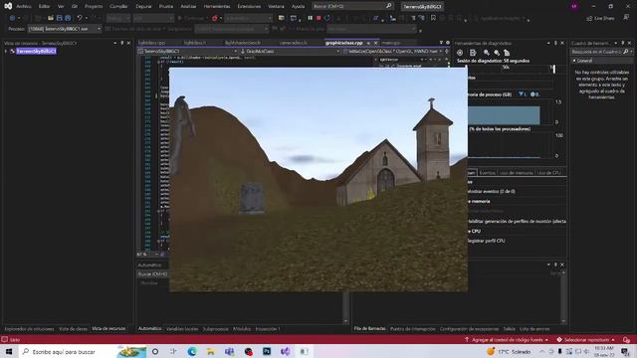Close the Cuadro de herramientas panel
The width and height of the screenshot is (637, 358).
click(x=630, y=43)
